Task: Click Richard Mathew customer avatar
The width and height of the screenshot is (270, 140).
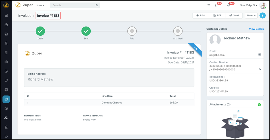Action: click(x=215, y=40)
